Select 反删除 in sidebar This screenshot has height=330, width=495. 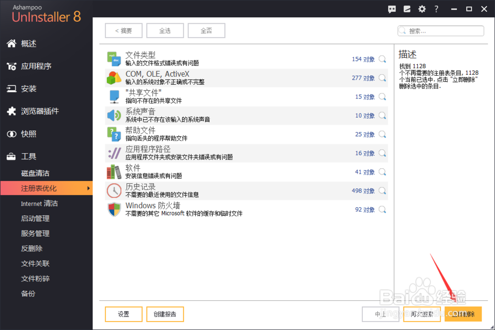coord(32,248)
